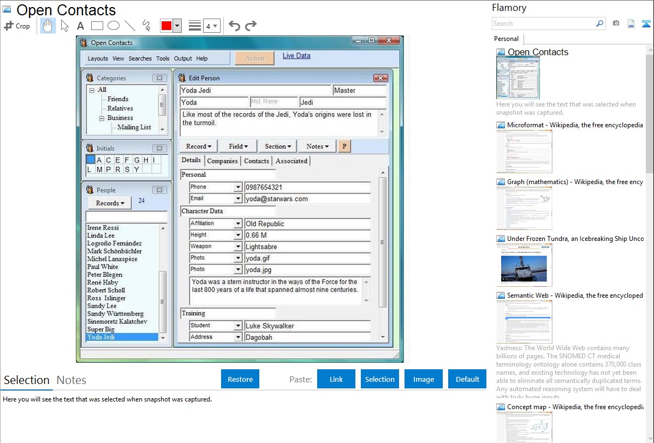Undo the last annotation
The height and width of the screenshot is (443, 654).
(x=234, y=26)
